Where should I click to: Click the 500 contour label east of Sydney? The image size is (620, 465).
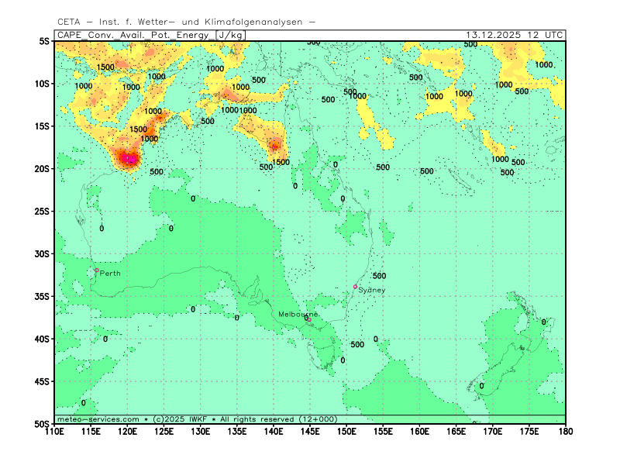379,276
